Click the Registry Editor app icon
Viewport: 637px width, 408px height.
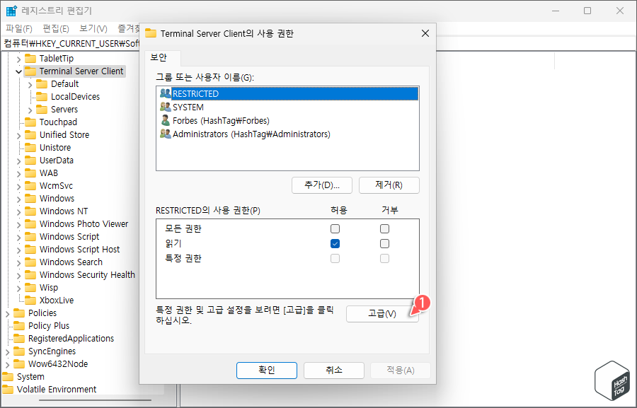(9, 9)
